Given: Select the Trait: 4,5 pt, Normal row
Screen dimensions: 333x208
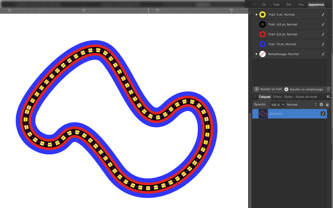Looking at the screenshot, I should coord(290,24).
